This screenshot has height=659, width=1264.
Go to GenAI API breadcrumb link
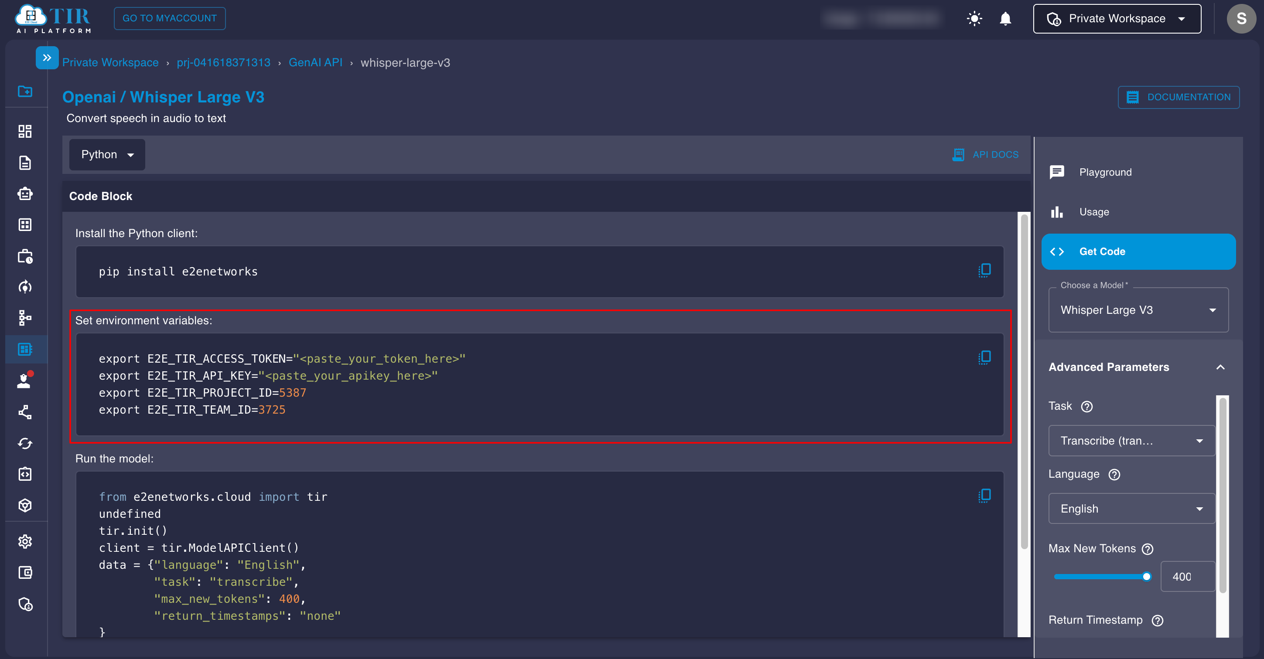(315, 62)
